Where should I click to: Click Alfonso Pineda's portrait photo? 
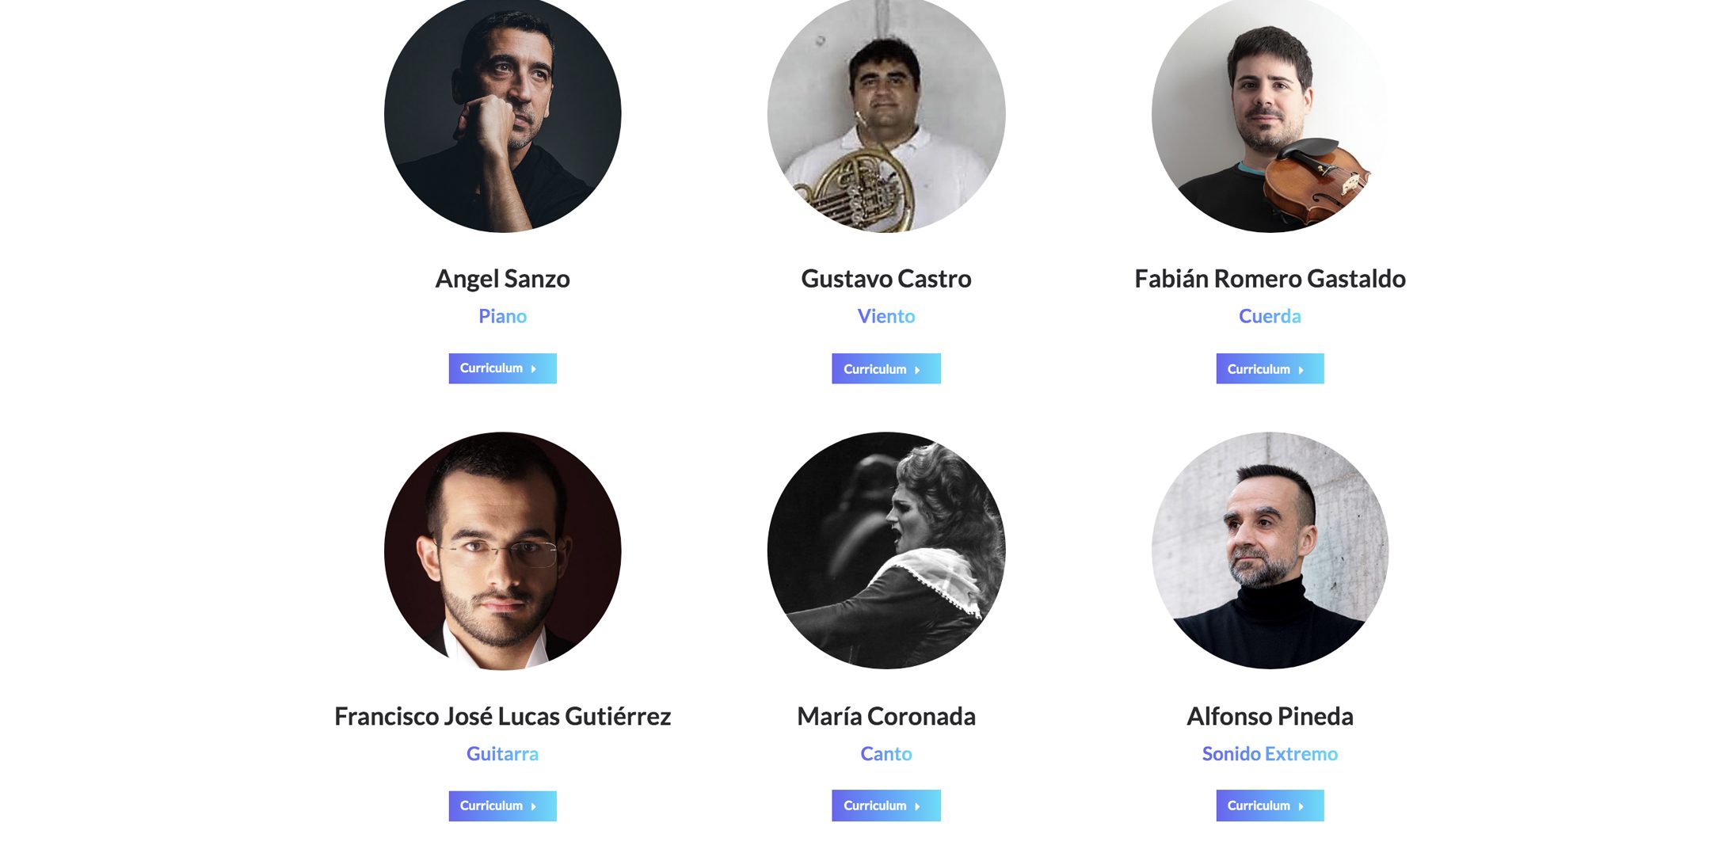(x=1270, y=550)
